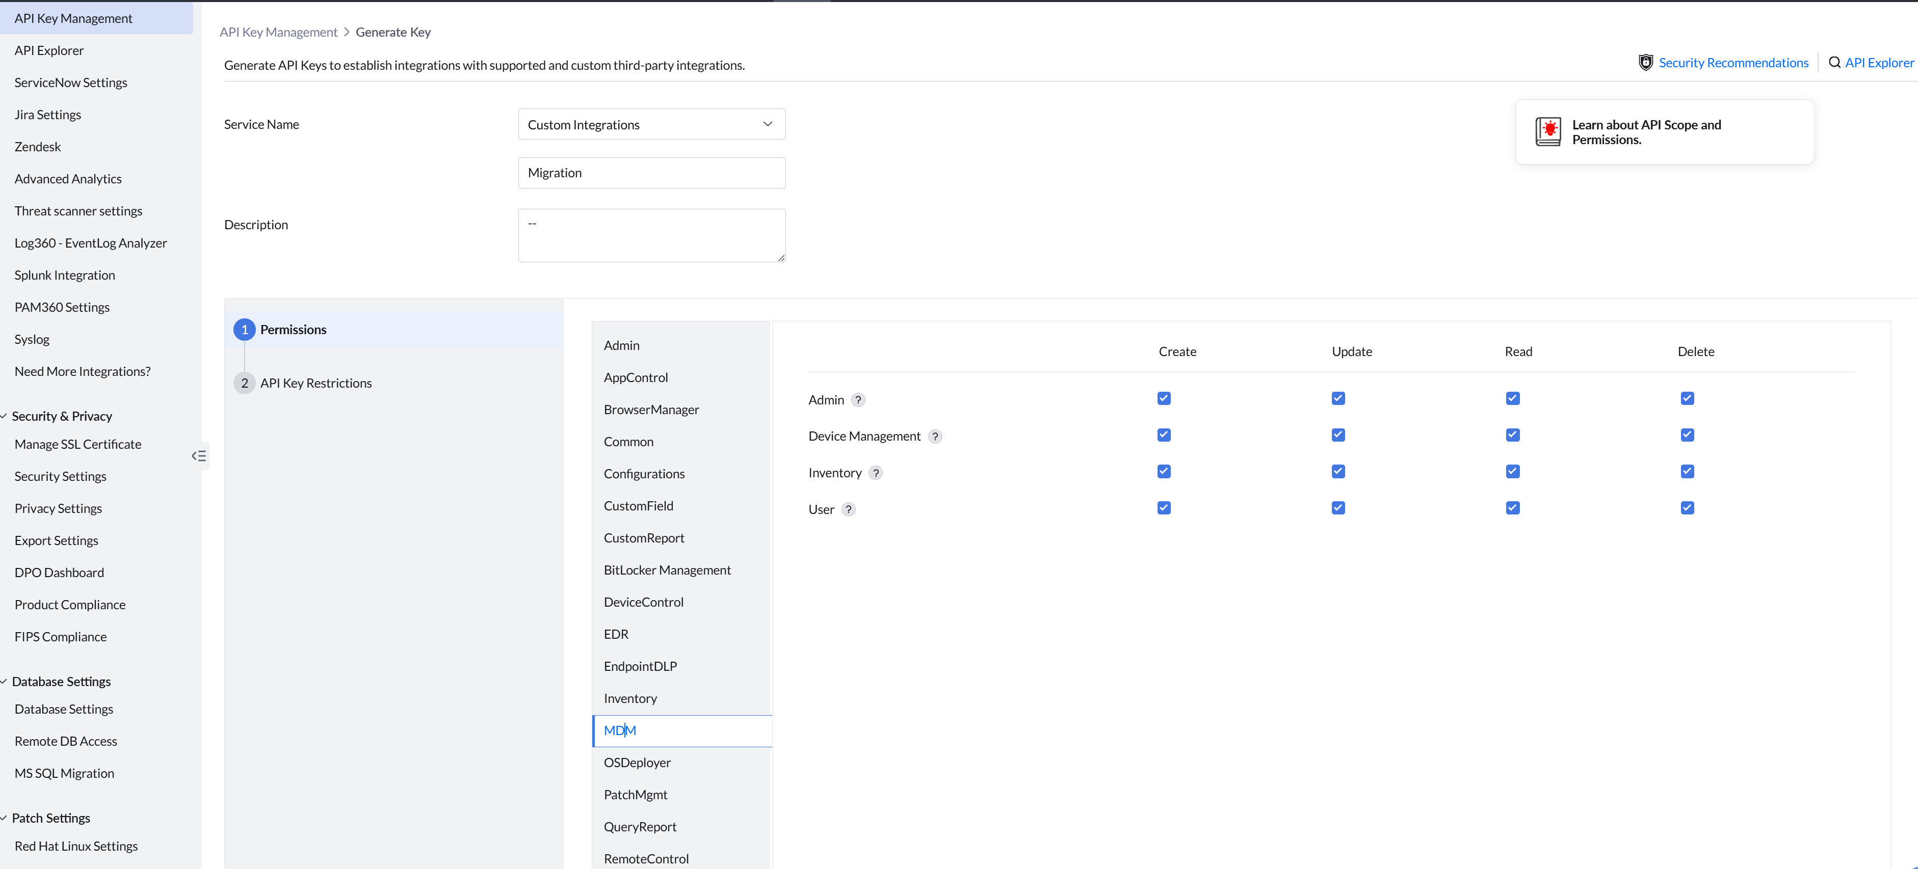This screenshot has height=869, width=1918.
Task: Uncheck Device Management Delete checkbox
Action: coord(1687,435)
